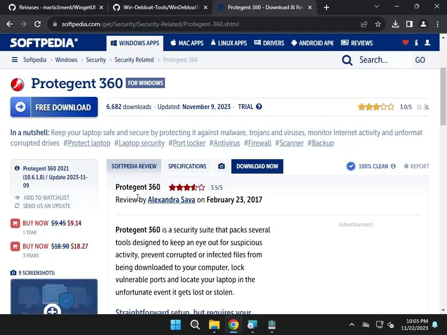Open Android APK section

pos(313,43)
